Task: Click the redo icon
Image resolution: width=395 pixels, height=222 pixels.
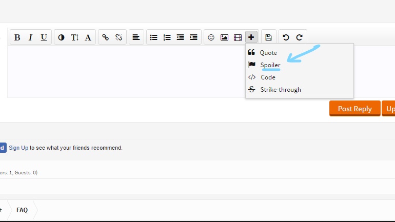Action: (299, 37)
